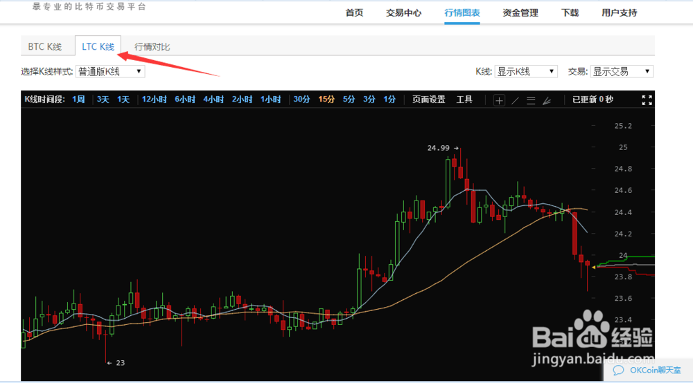Set K-line period to 5分
The height and width of the screenshot is (383, 693).
349,100
